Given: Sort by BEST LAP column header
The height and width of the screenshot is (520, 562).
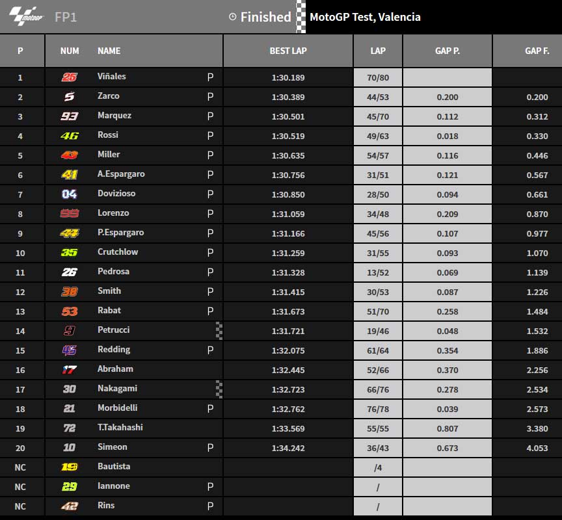Looking at the screenshot, I should coord(288,51).
